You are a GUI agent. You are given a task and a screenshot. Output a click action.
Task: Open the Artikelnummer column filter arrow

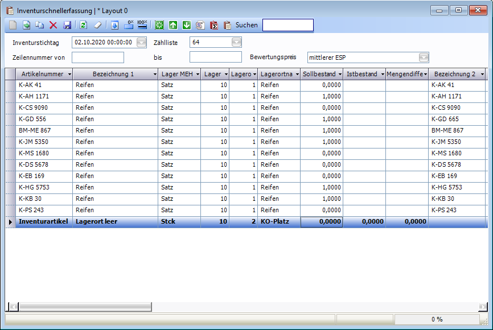(x=69, y=75)
